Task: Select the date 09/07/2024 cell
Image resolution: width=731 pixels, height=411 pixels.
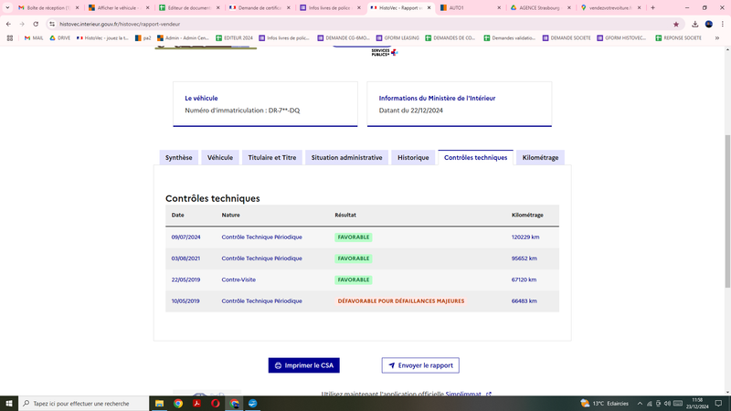Action: [x=186, y=237]
